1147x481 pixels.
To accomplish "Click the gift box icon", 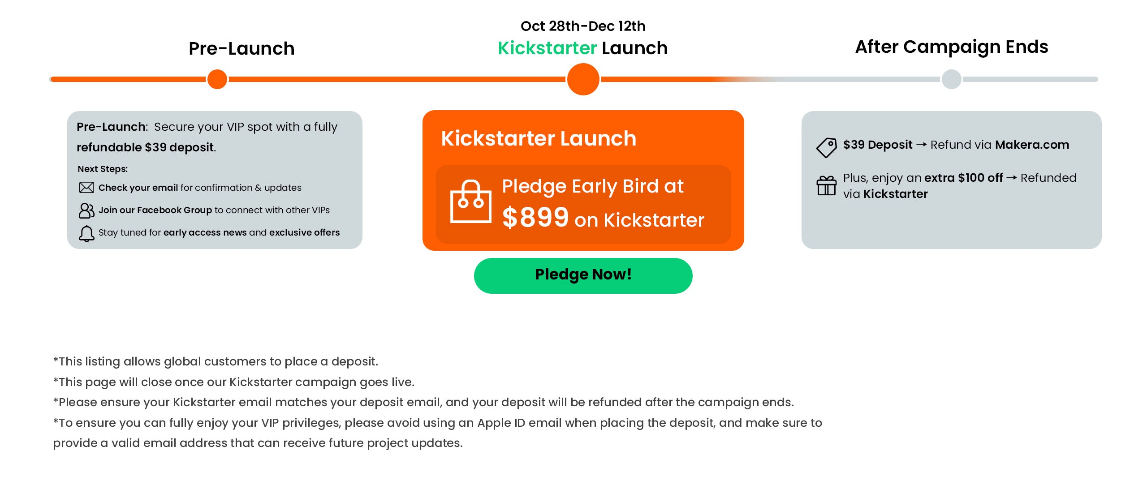I will [826, 185].
